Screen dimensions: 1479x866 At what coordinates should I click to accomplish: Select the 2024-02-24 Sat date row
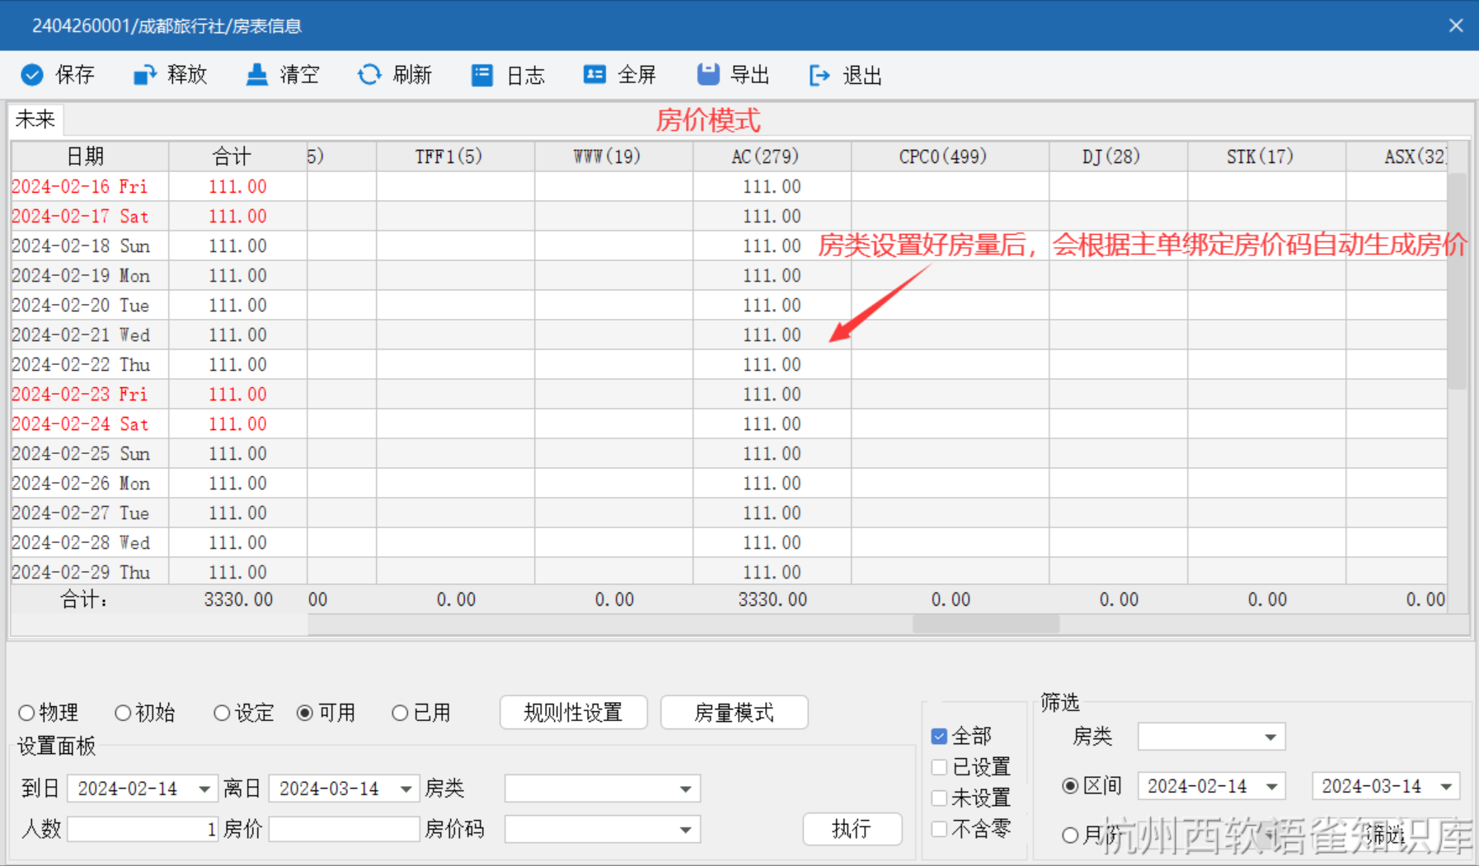[89, 424]
